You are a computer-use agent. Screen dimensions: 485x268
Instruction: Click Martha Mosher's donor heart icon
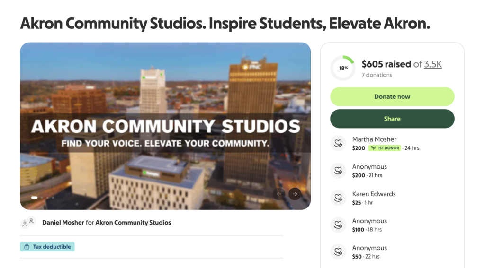coord(338,143)
